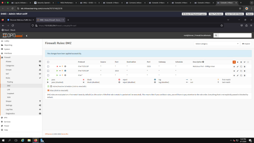Toggle green pass icon on source port 3333 rule
This screenshot has width=254, height=143.
57,71
